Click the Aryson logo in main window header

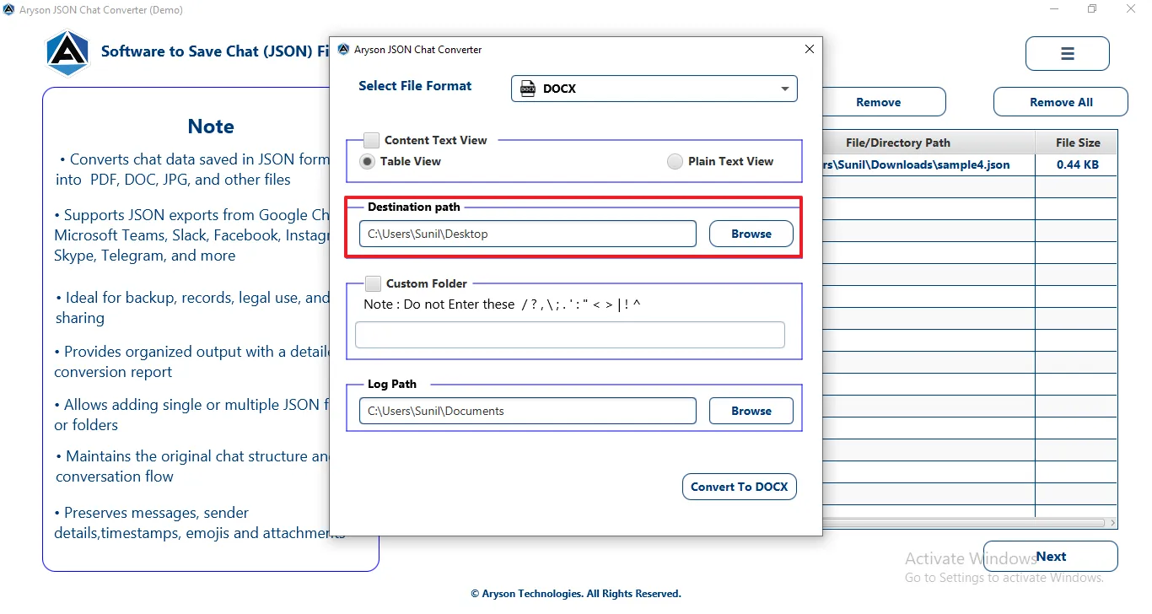point(67,52)
